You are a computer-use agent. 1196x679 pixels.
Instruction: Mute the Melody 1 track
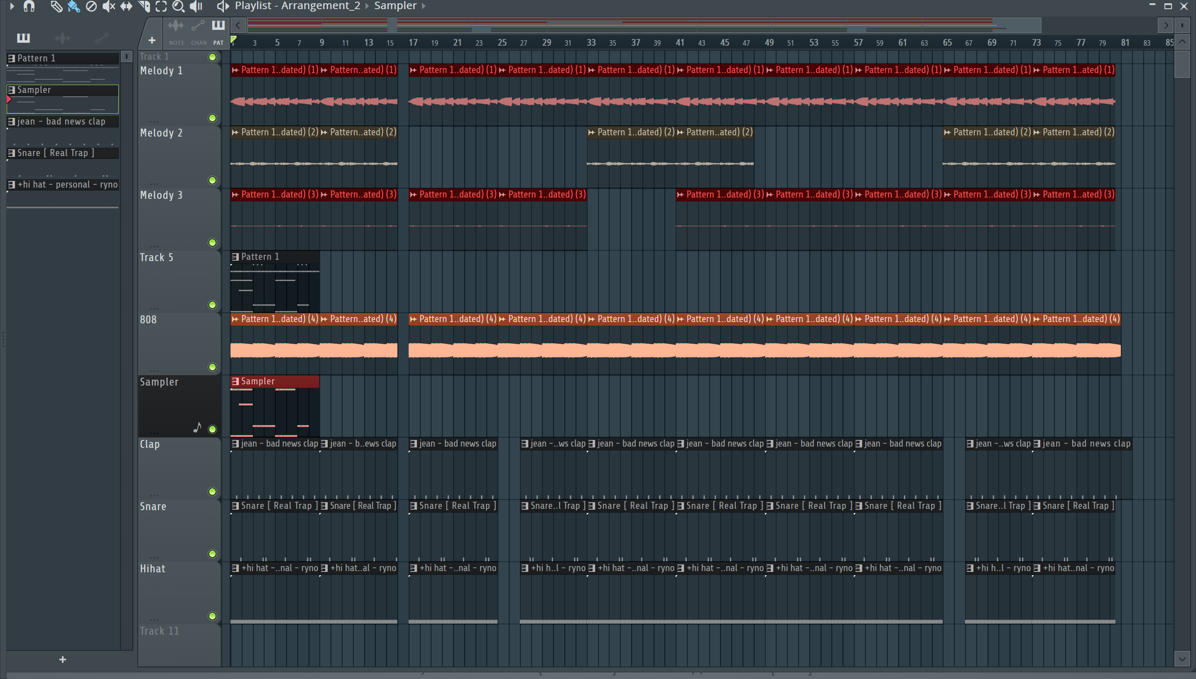(x=212, y=118)
